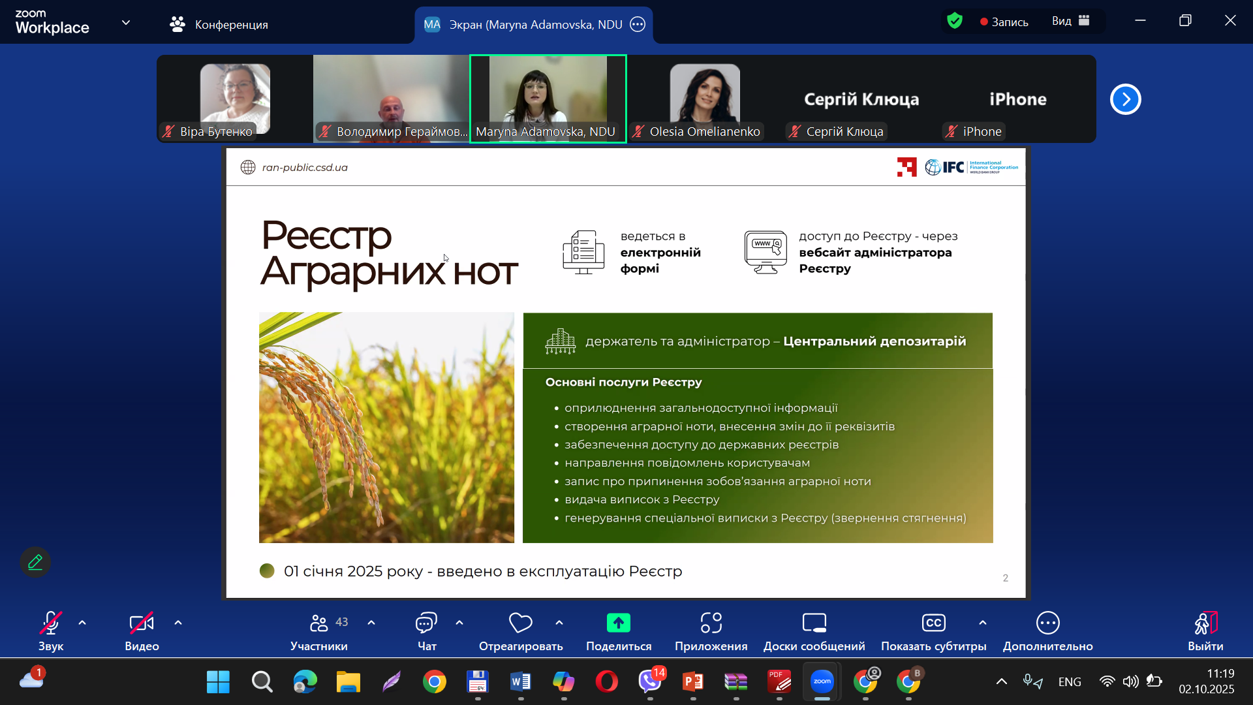Viewport: 1253px width, 705px height.
Task: Toggle Show captions CC button
Action: [x=933, y=623]
